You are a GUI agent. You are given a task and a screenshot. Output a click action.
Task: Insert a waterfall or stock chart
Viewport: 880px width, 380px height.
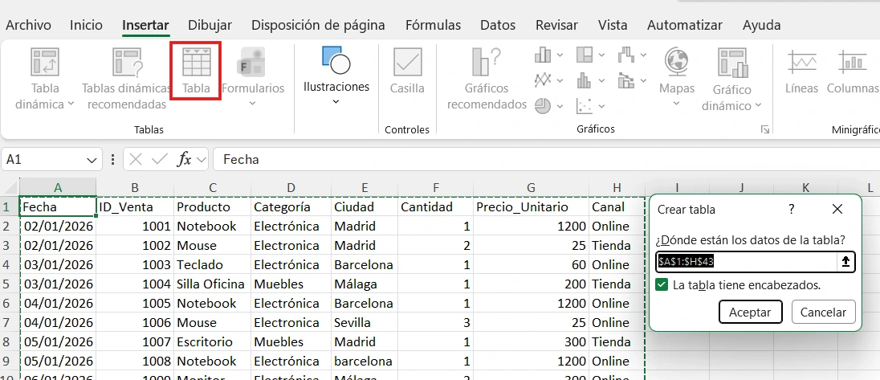625,55
